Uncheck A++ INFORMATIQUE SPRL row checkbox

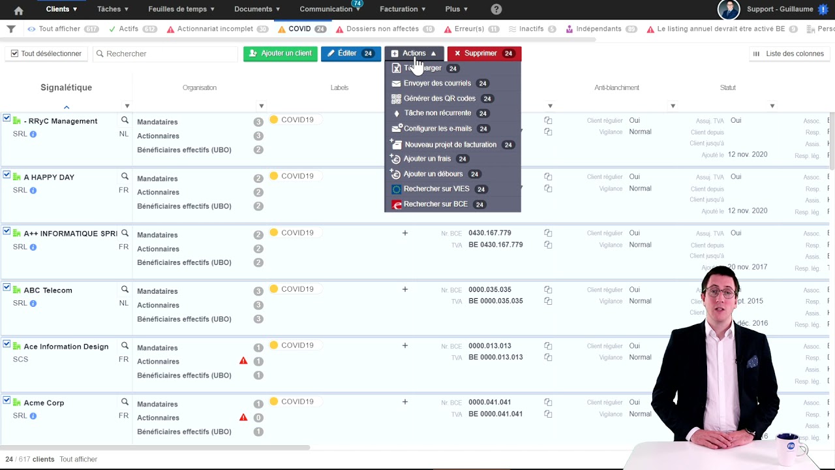[x=7, y=232]
